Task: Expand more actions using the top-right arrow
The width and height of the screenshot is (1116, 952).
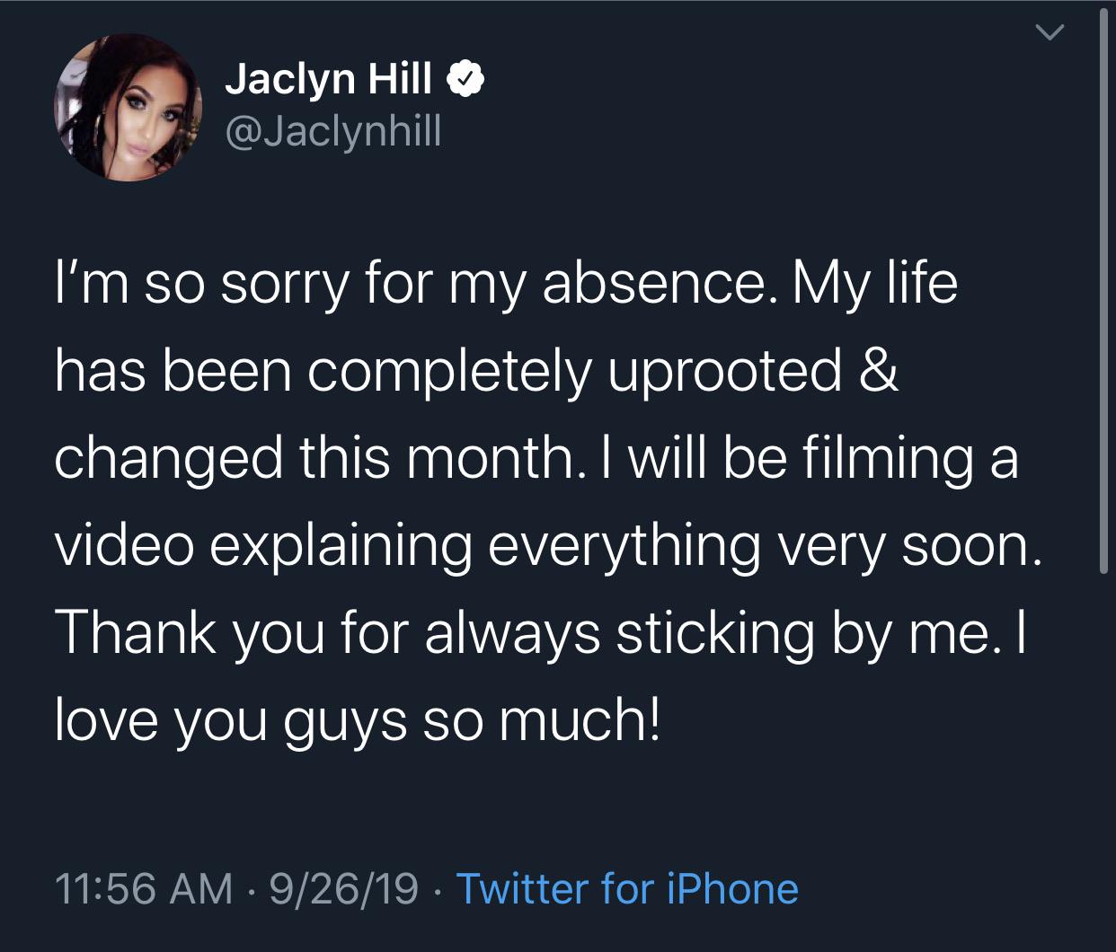Action: pyautogui.click(x=1051, y=32)
